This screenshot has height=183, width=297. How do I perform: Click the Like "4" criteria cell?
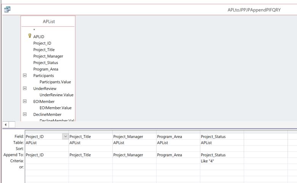coord(222,161)
